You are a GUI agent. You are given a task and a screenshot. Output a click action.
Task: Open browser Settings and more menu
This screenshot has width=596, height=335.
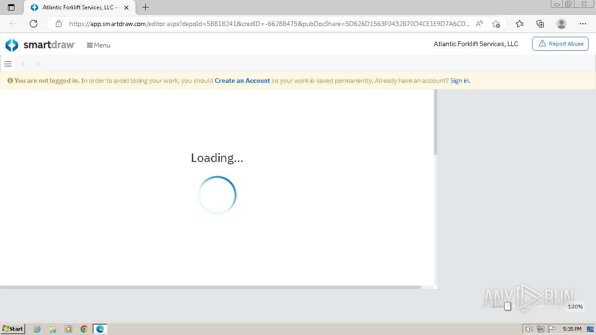pos(583,24)
